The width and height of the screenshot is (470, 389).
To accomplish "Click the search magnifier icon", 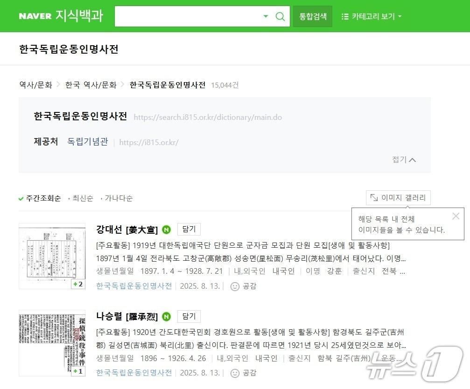I will point(280,16).
